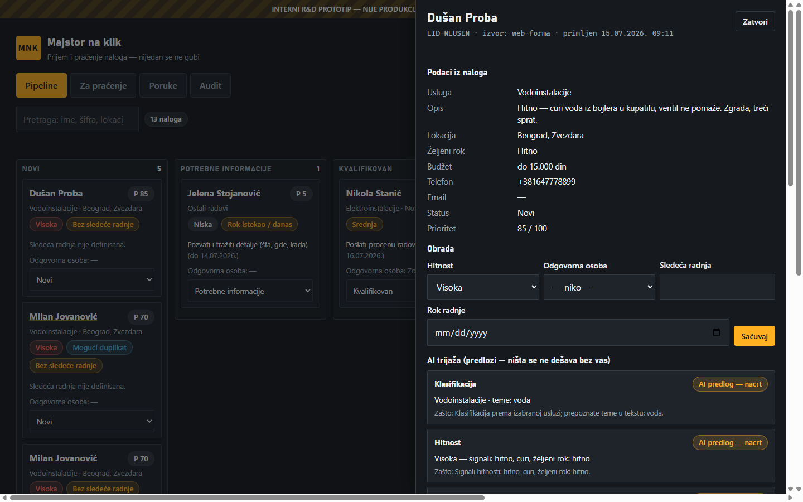Click the P 85 priority badge
The width and height of the screenshot is (803, 502).
(x=141, y=194)
